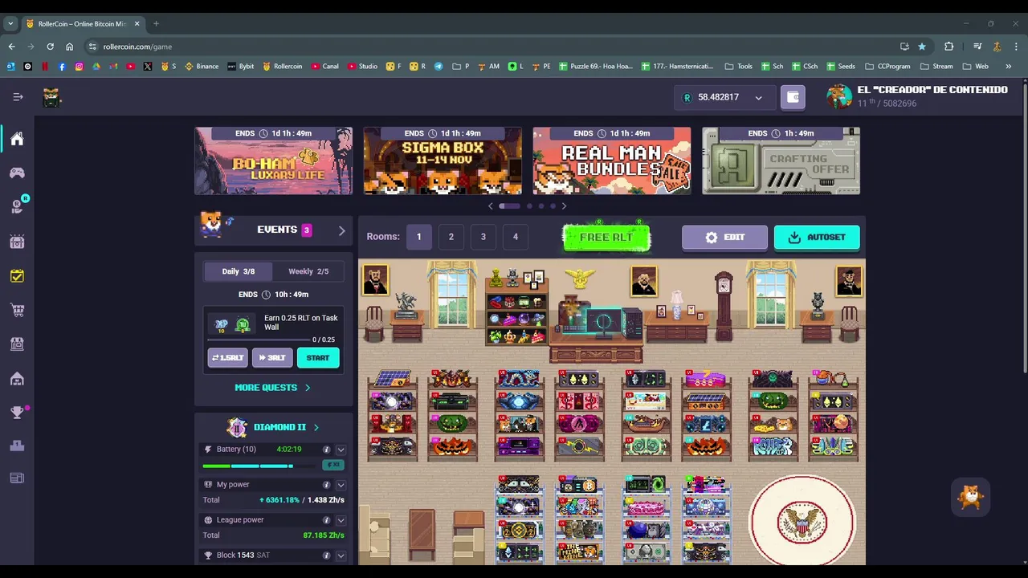Viewport: 1028px width, 578px height.
Task: Reload the page with browser refresh button
Action: point(50,47)
